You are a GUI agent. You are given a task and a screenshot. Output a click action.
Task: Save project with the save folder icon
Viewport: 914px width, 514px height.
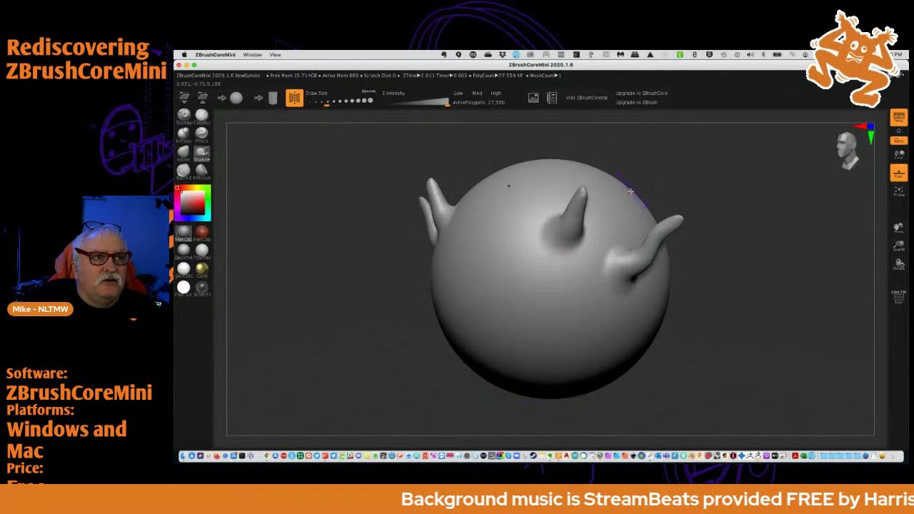click(203, 98)
